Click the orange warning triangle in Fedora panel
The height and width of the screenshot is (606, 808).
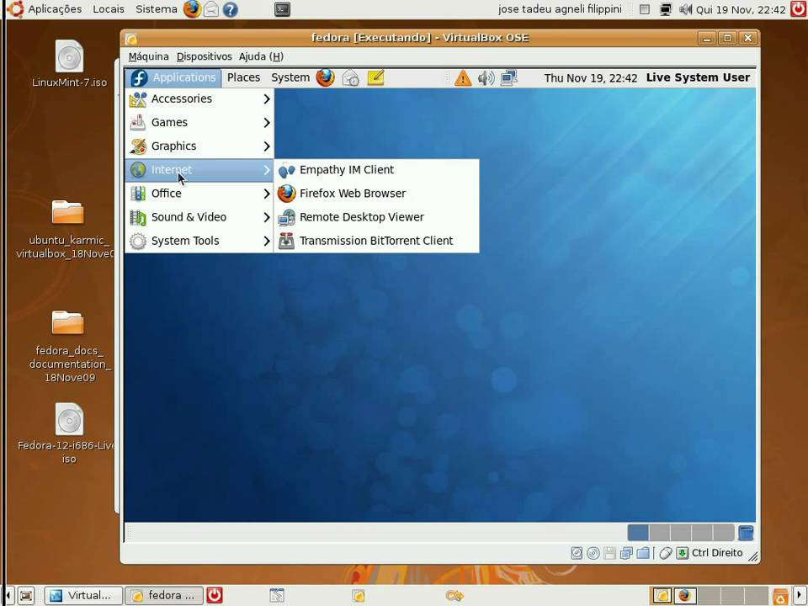(463, 78)
